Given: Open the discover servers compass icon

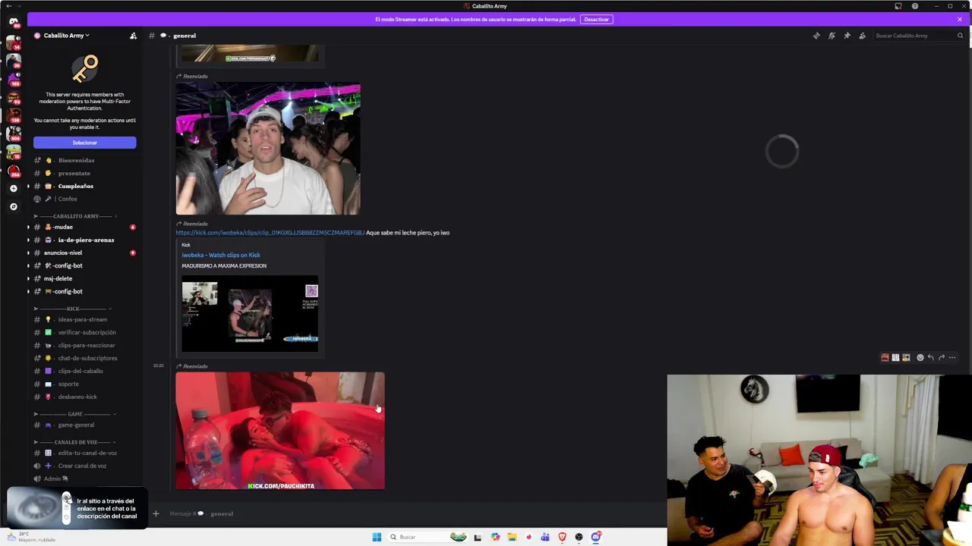Looking at the screenshot, I should point(13,206).
